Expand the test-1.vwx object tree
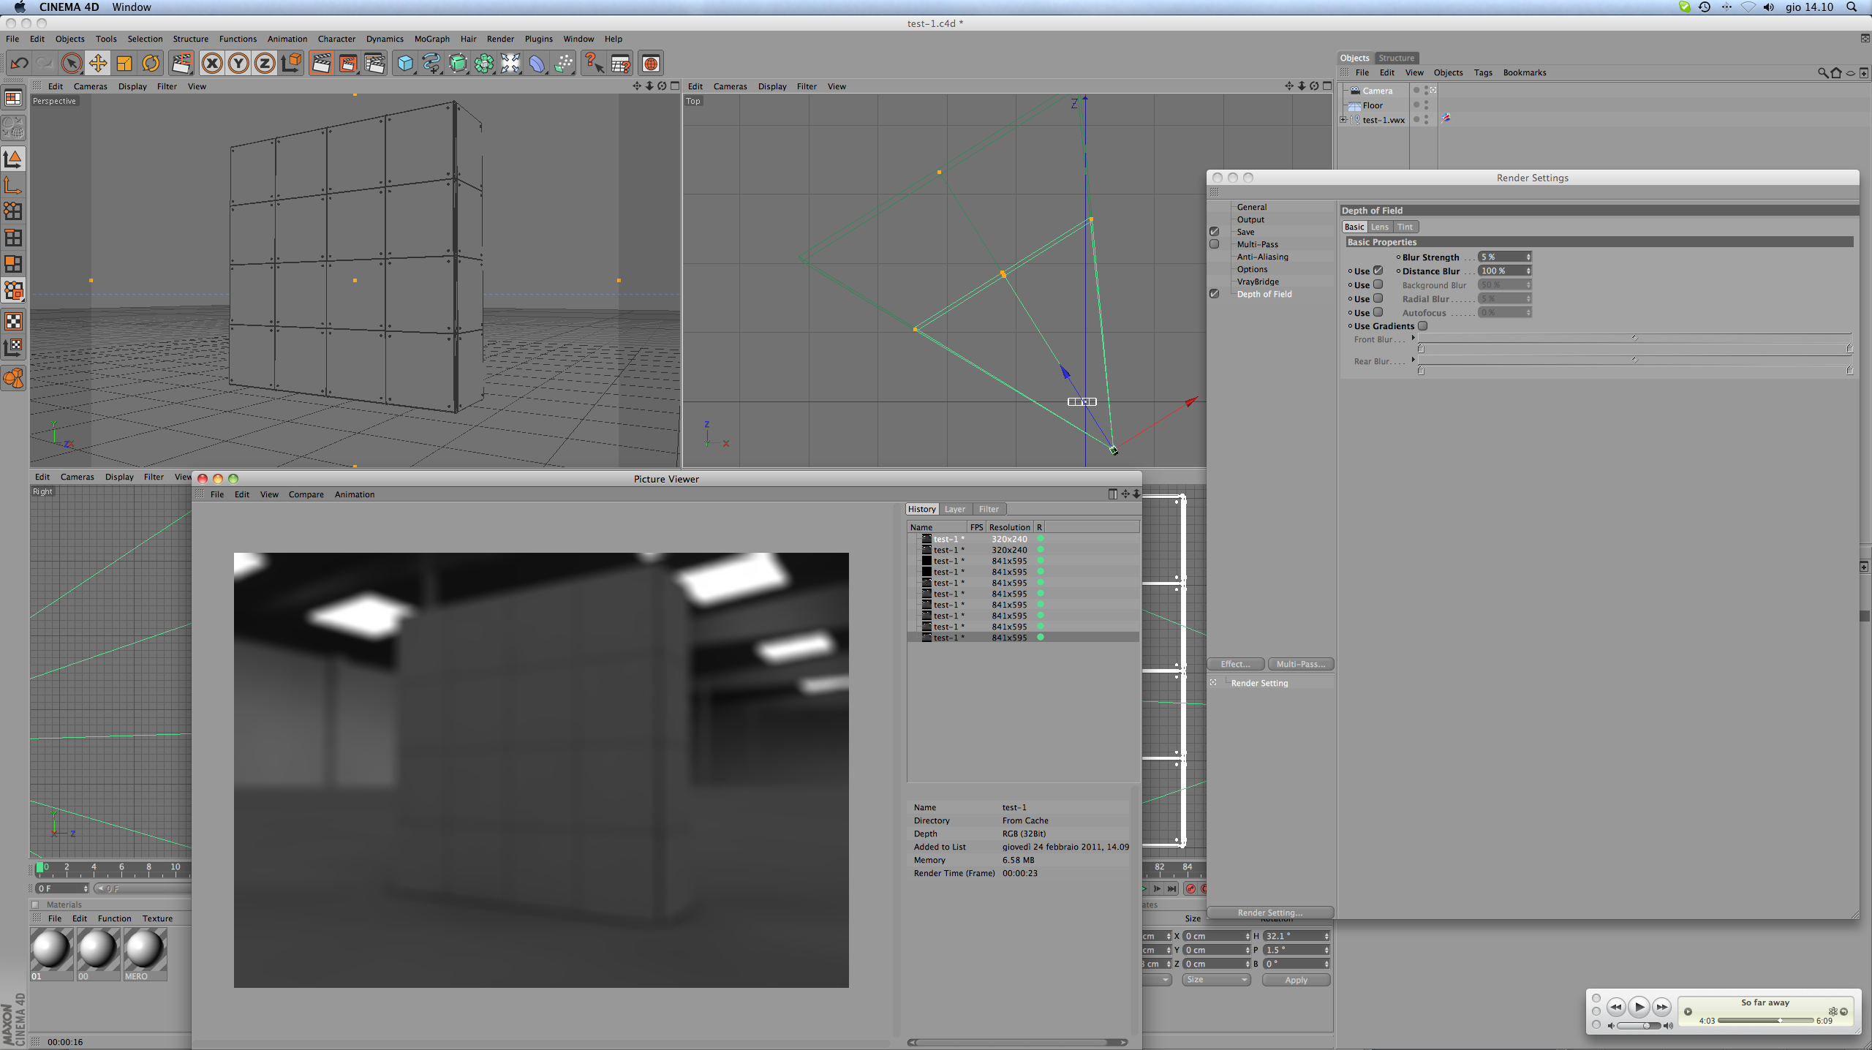1872x1050 pixels. (x=1343, y=120)
